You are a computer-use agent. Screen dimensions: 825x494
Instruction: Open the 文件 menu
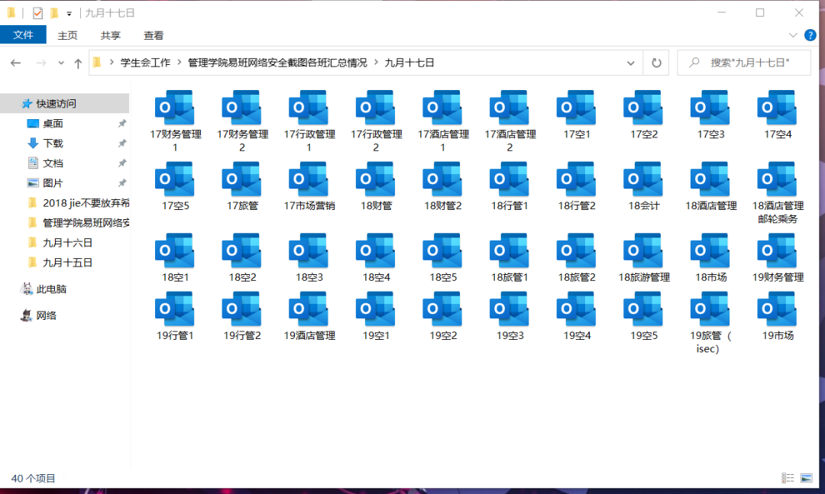tap(23, 35)
